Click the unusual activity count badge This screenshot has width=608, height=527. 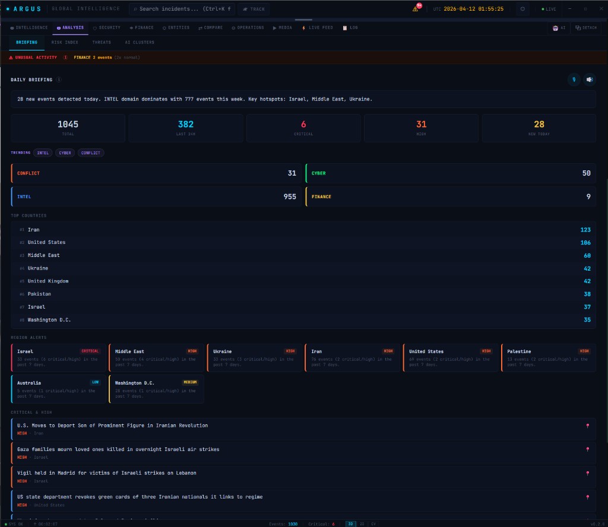pos(65,58)
